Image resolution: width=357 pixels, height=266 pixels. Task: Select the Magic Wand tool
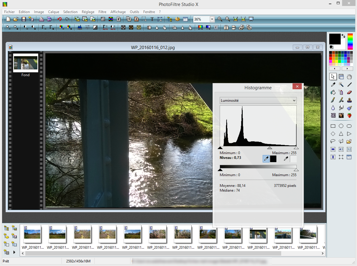[341, 85]
